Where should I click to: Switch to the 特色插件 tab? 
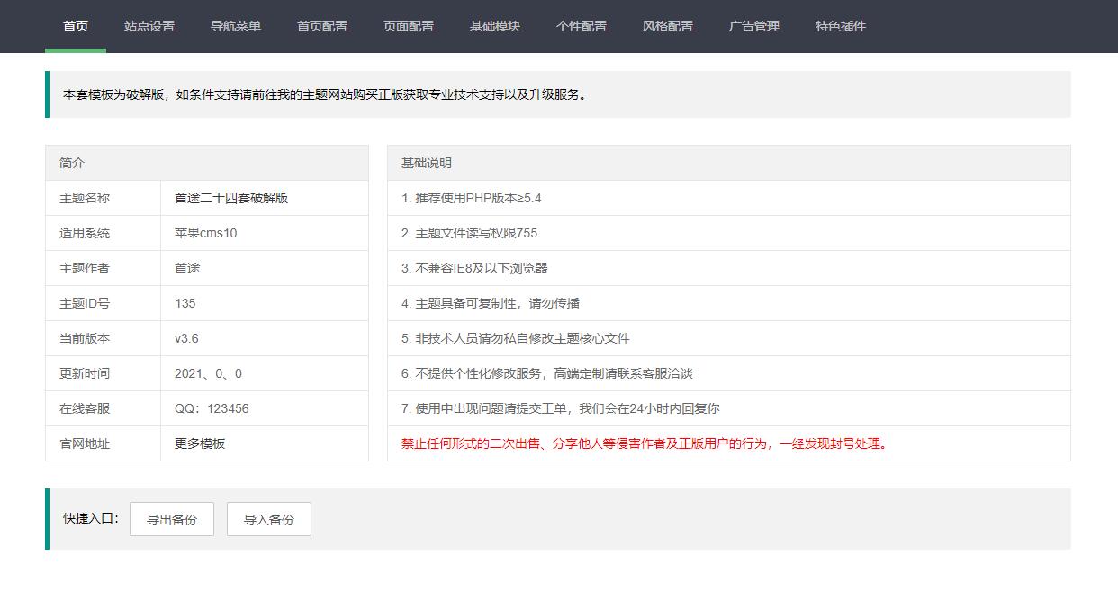(x=838, y=27)
